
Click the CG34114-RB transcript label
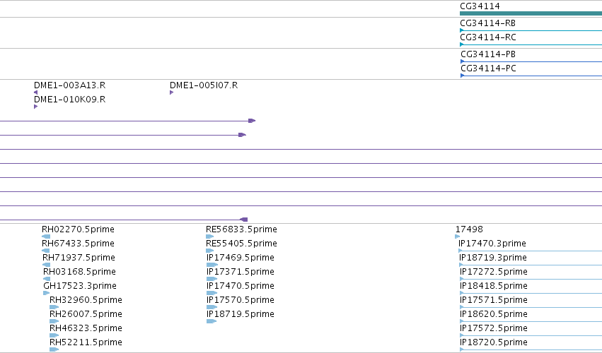(x=487, y=23)
